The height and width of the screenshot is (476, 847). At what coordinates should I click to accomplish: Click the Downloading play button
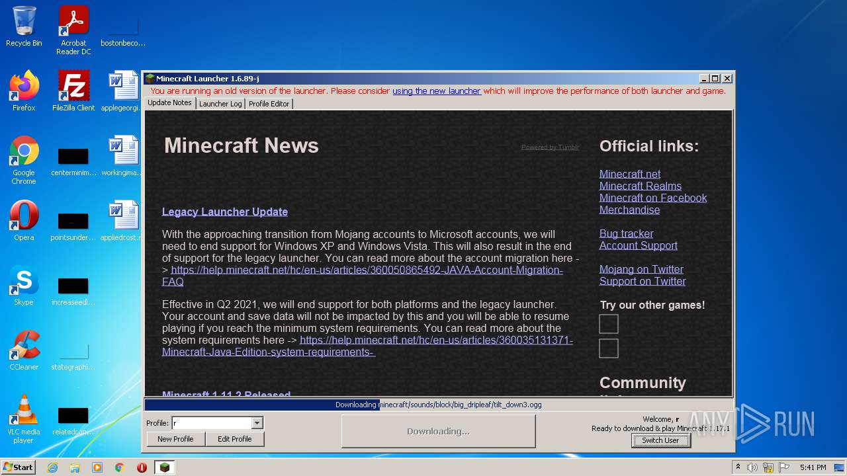pos(438,431)
